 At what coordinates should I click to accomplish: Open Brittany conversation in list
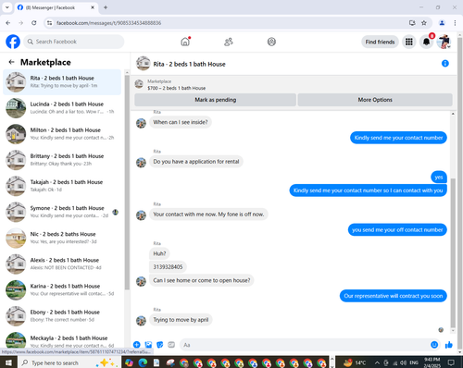tap(62, 160)
